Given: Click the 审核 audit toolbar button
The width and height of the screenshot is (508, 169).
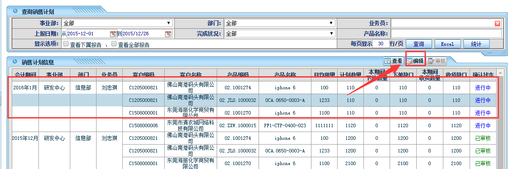Looking at the screenshot, I should tap(437, 61).
